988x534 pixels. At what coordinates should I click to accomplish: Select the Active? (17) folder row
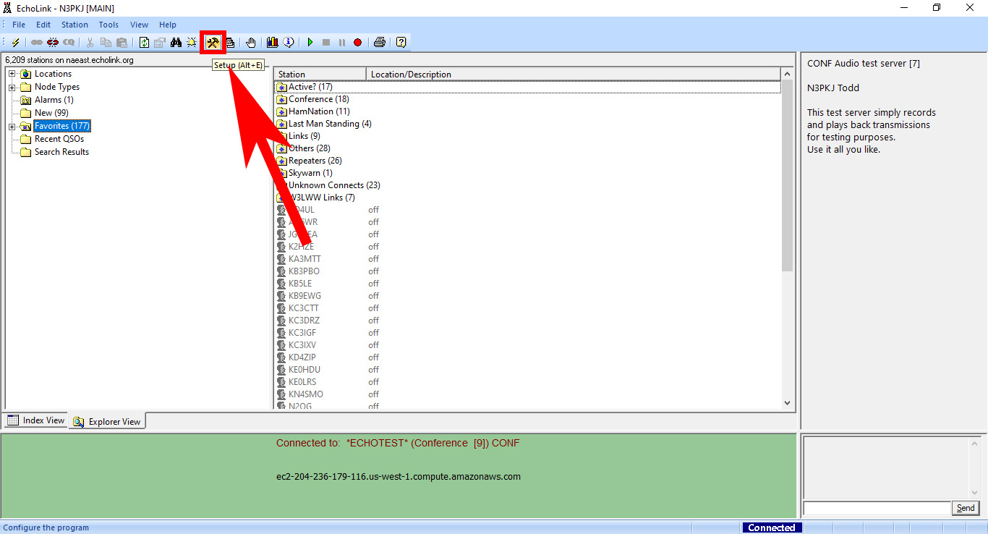click(528, 87)
